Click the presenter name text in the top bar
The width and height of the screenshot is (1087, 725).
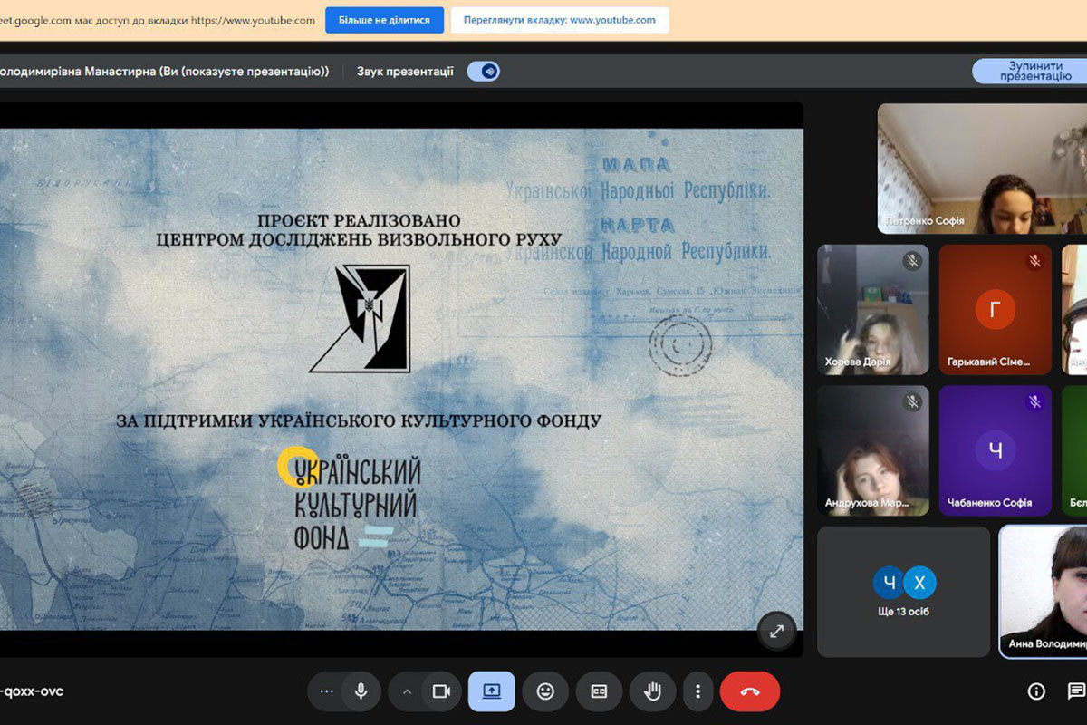(165, 72)
